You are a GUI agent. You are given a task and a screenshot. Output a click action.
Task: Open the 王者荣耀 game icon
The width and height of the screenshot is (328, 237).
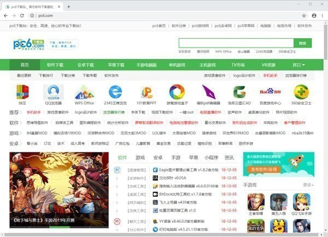click(x=255, y=203)
